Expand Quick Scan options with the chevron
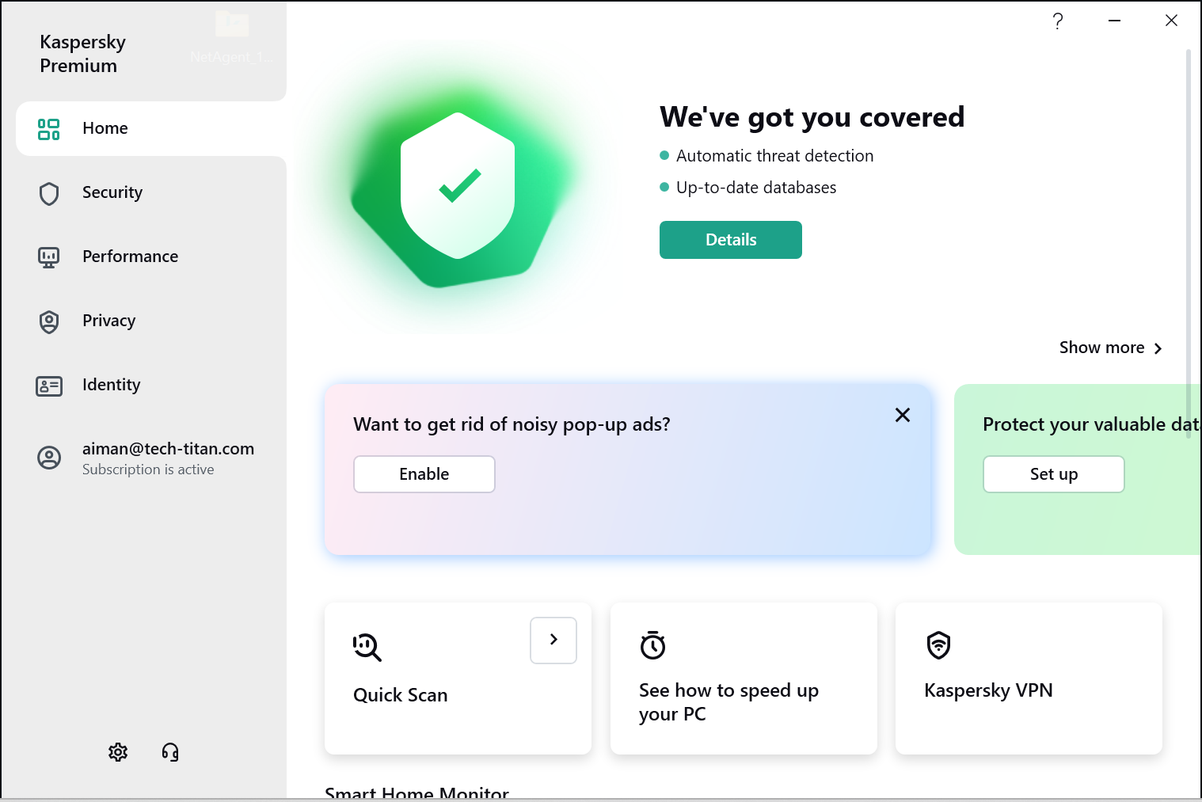Viewport: 1202px width, 802px height. [x=553, y=640]
